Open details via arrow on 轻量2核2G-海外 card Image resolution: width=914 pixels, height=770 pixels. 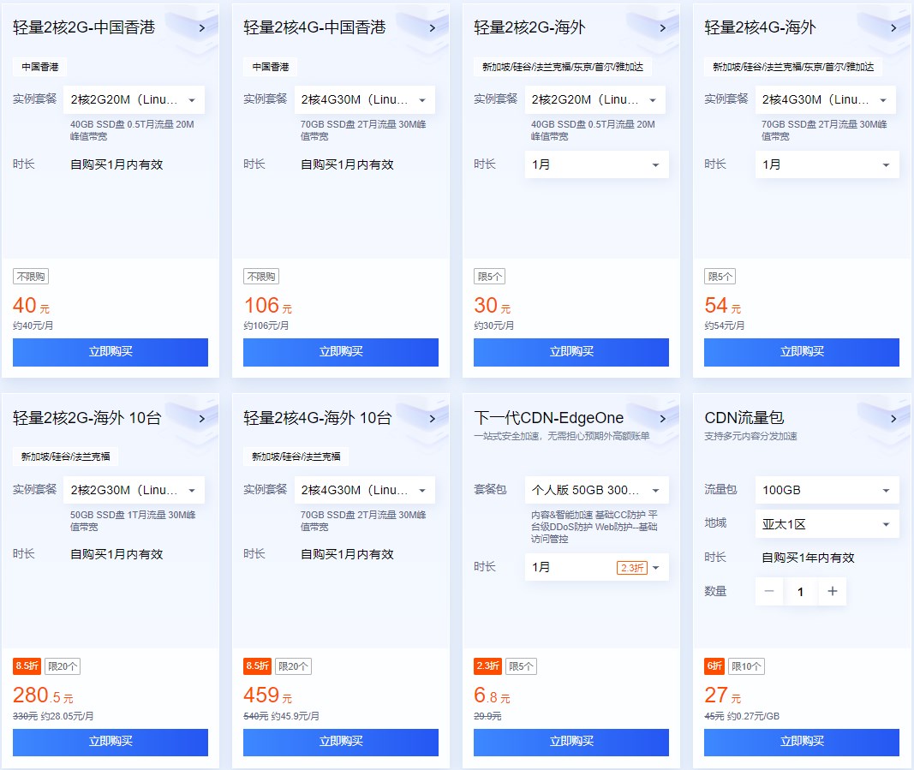click(x=663, y=27)
